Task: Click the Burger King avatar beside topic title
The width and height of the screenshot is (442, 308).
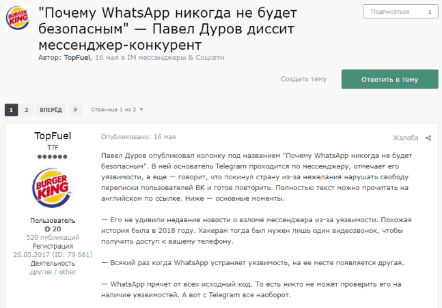Action: [x=18, y=18]
